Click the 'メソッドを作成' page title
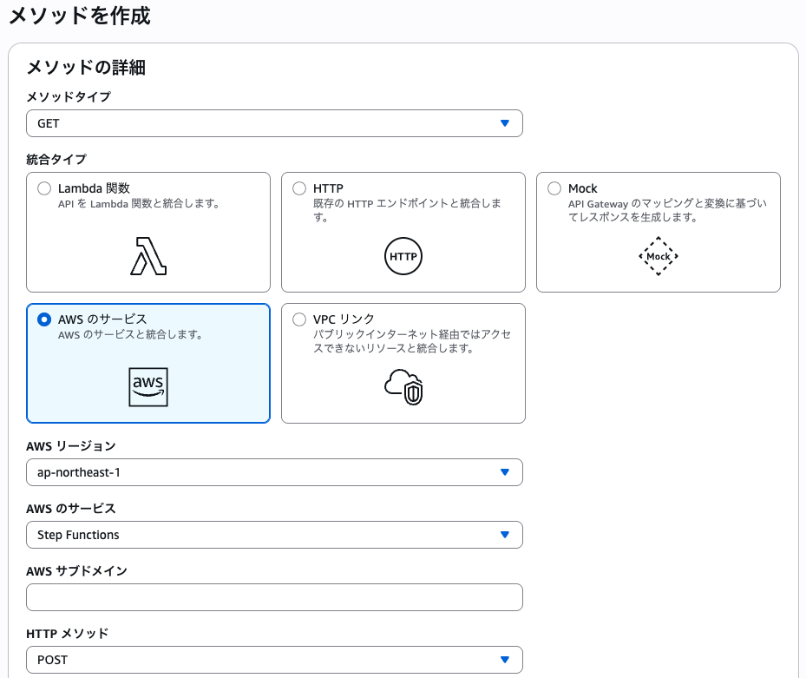806x678 pixels. tap(80, 16)
